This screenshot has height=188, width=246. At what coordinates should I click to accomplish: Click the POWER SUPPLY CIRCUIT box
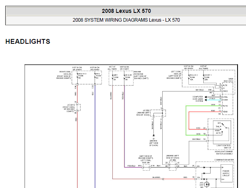(x=227, y=173)
